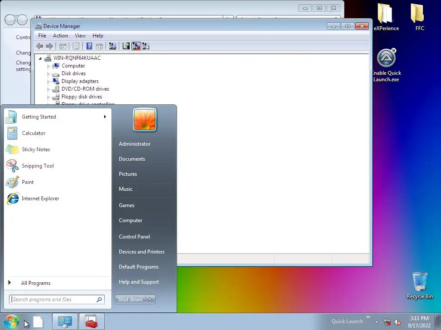Show hidden tray icons arrow
441x330 pixels.
376,322
